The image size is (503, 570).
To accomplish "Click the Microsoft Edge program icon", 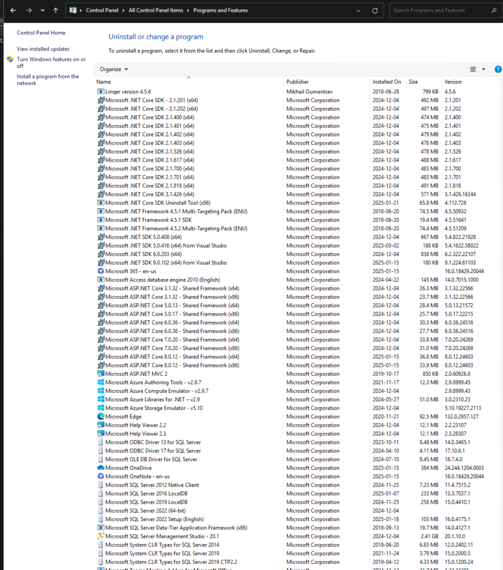I will (x=101, y=416).
